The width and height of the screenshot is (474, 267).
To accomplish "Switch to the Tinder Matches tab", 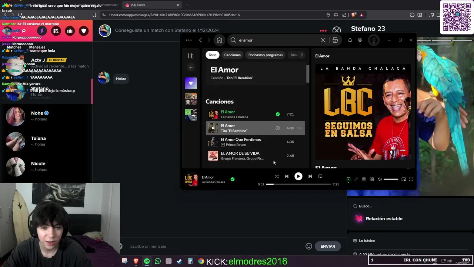I will click(x=14, y=47).
